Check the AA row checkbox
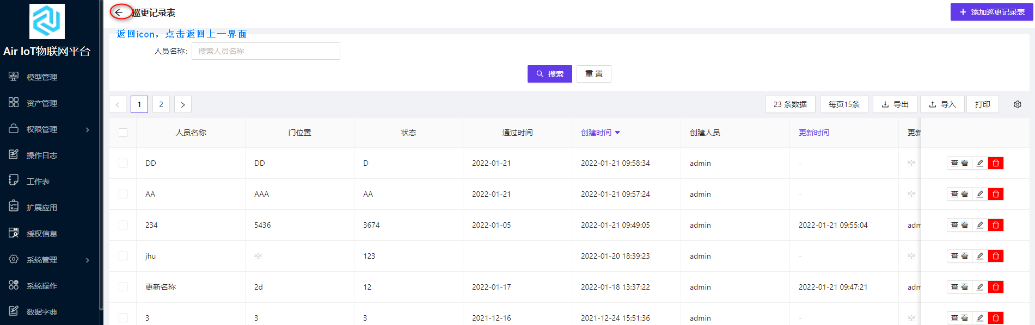 [123, 194]
